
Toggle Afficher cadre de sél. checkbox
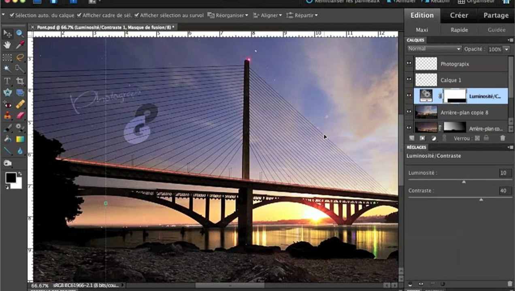coord(79,15)
